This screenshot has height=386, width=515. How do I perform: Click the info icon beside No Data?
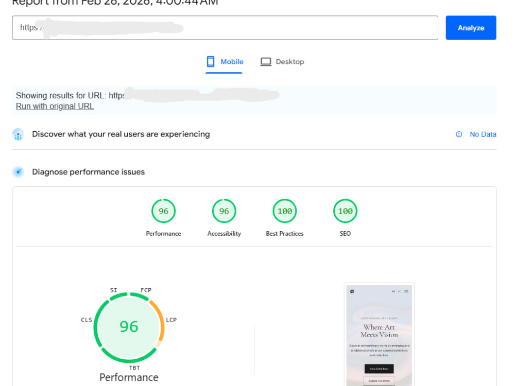(x=459, y=134)
